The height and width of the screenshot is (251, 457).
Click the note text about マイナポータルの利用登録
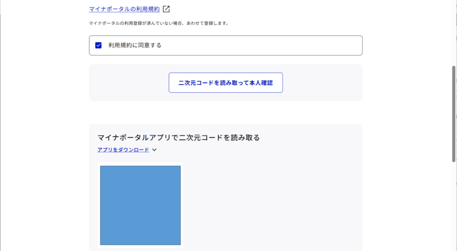(x=159, y=23)
